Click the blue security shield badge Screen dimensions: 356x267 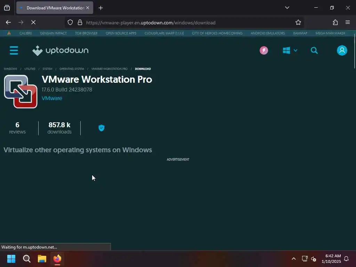(x=102, y=128)
